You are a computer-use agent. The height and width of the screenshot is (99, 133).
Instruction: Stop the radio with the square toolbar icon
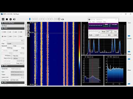(x=7, y=19)
